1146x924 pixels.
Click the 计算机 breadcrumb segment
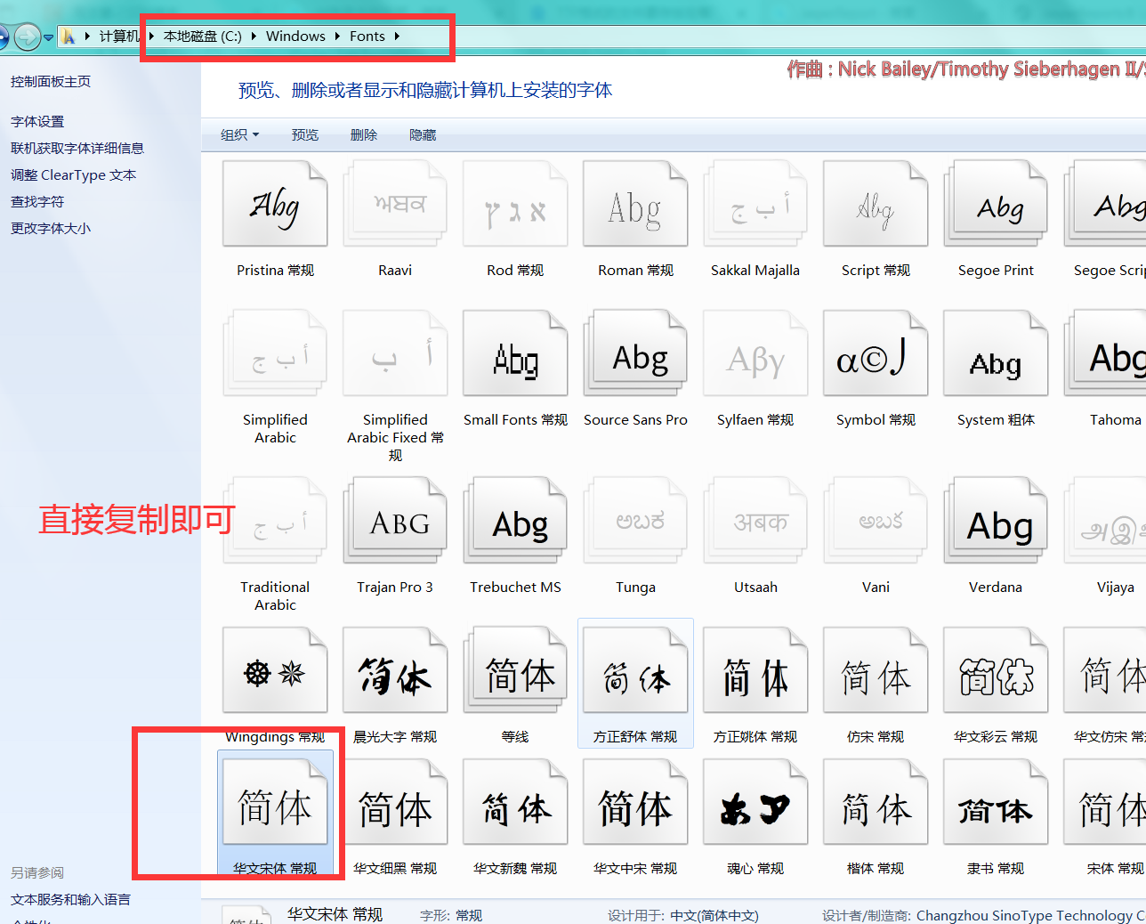(119, 36)
